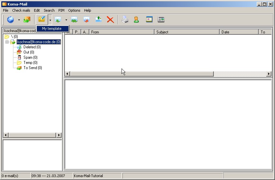Click the Koma-Mail title bar icon
This screenshot has height=180, width=275.
coord(4,4)
